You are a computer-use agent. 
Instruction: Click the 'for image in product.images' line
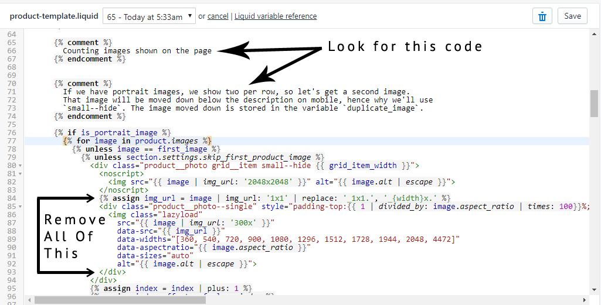point(137,141)
